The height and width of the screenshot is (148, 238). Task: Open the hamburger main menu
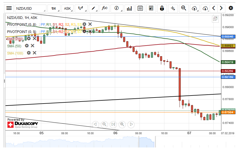click(x=9, y=8)
